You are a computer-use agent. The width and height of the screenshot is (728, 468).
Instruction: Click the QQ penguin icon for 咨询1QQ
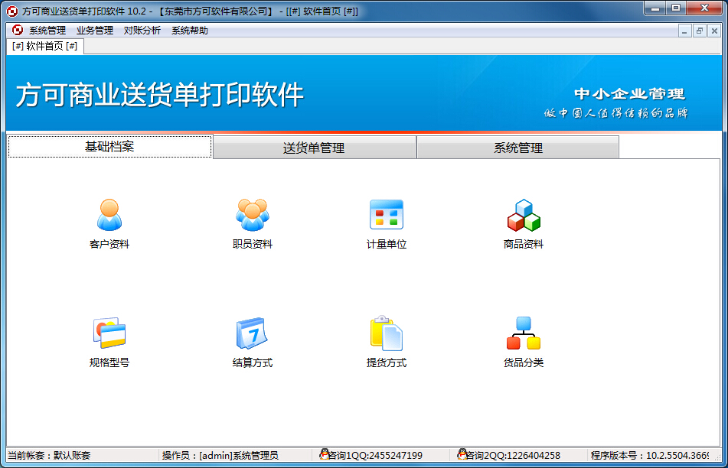(324, 454)
